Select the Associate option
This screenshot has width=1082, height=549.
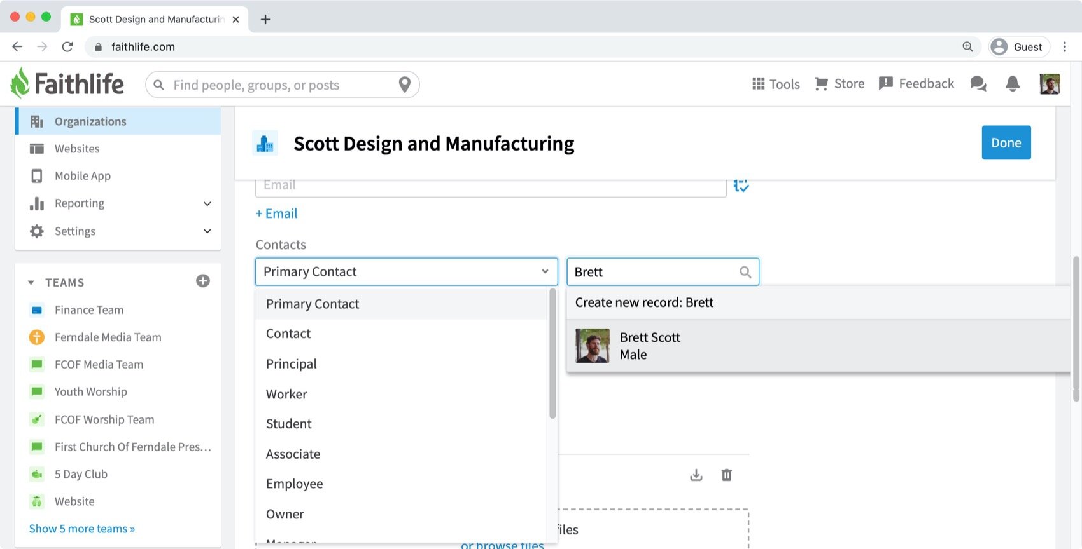[401, 454]
